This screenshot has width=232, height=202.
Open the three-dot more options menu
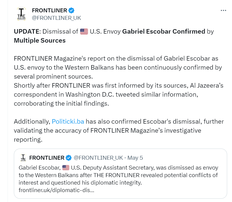pyautogui.click(x=223, y=11)
